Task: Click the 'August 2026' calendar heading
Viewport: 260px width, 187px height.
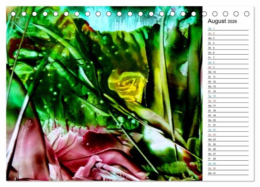Action: click(x=222, y=21)
